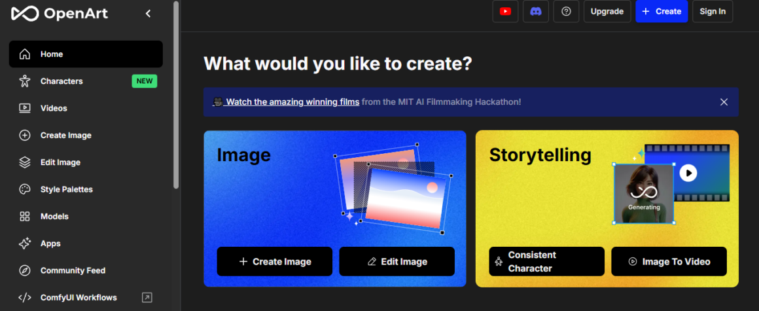
Task: Click the Videos monitor icon
Action: 25,108
